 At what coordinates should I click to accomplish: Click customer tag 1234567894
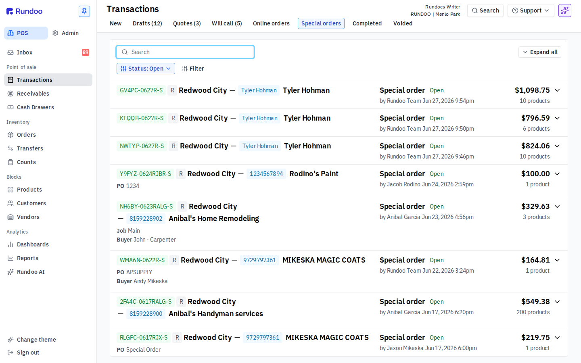pos(266,174)
